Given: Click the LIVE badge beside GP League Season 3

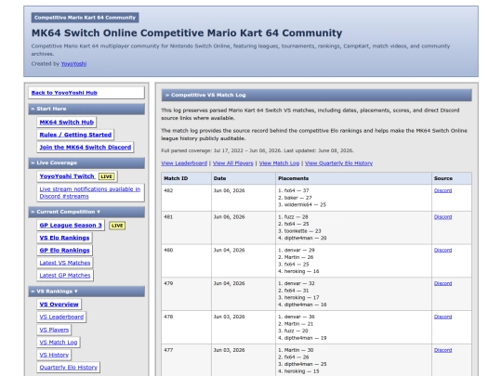Looking at the screenshot, I should [x=117, y=226].
